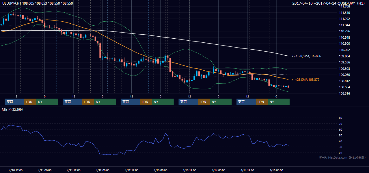Click the 4/11 00:00 date label
The height and width of the screenshot is (173, 369).
coord(44,170)
